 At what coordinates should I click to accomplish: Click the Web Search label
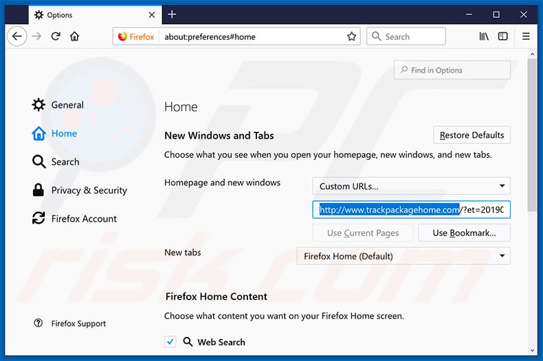click(x=221, y=342)
